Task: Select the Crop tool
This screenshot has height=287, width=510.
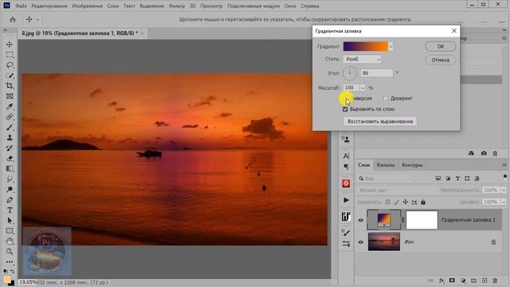Action: 10,86
